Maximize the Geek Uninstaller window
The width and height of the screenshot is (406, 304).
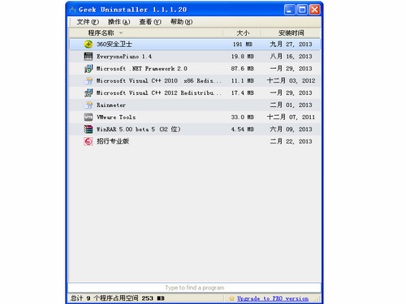pyautogui.click(x=302, y=10)
